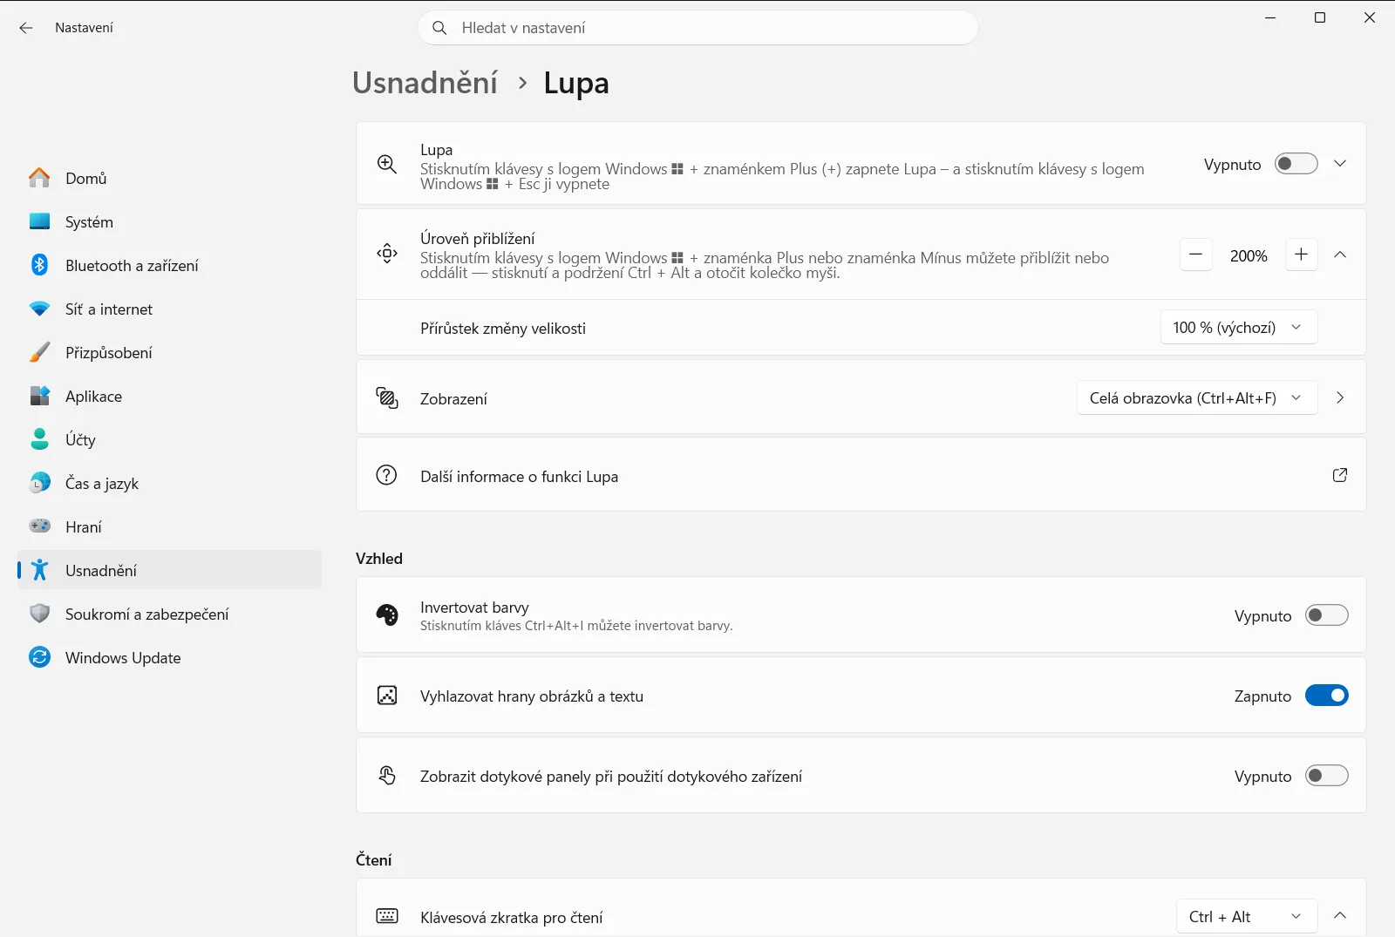Image resolution: width=1395 pixels, height=937 pixels.
Task: Click the Systém monitor icon
Action: coord(39,221)
